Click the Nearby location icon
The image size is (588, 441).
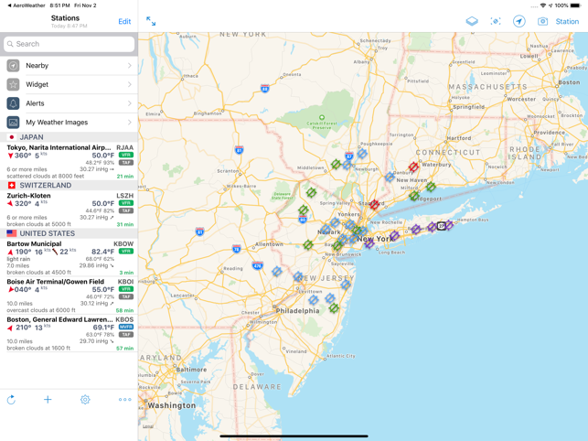pyautogui.click(x=13, y=65)
